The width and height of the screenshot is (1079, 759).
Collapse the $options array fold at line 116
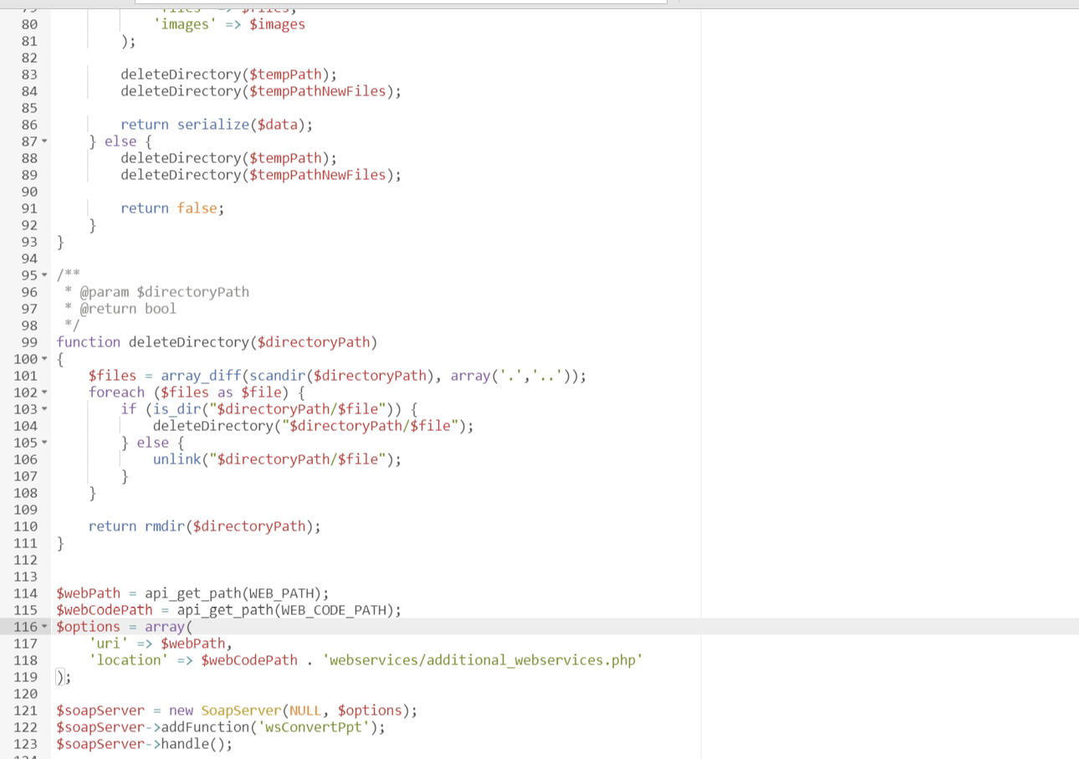[44, 627]
